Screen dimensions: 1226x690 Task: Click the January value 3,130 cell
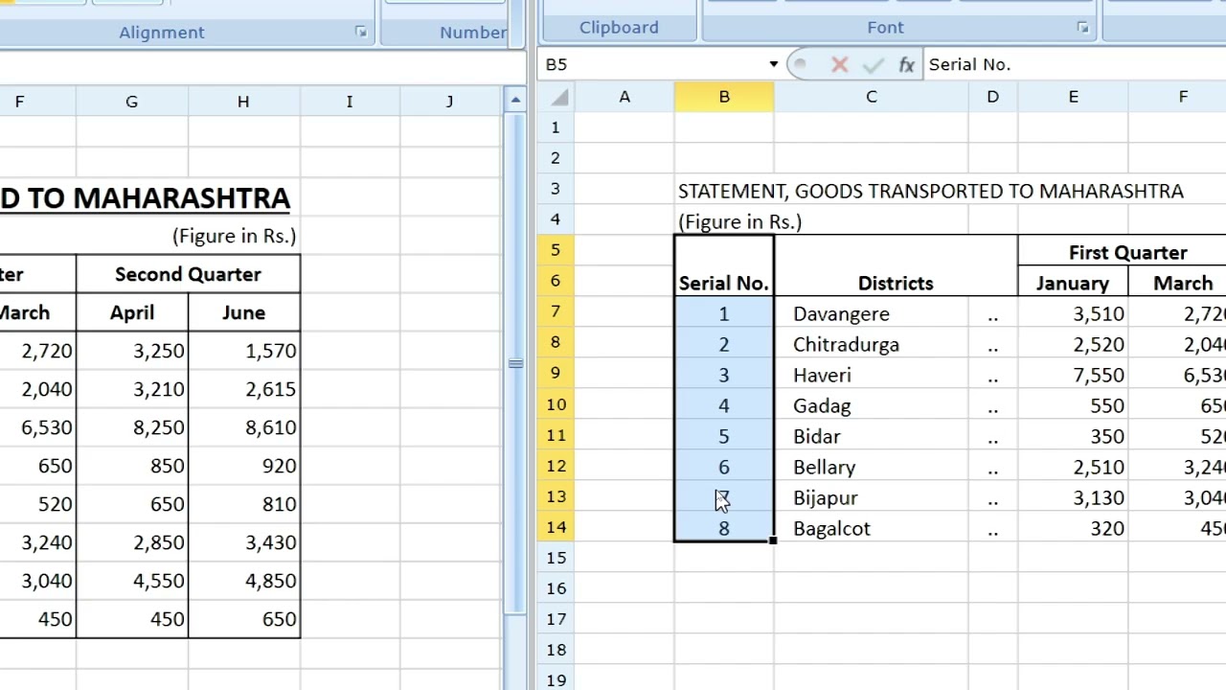pyautogui.click(x=1073, y=497)
